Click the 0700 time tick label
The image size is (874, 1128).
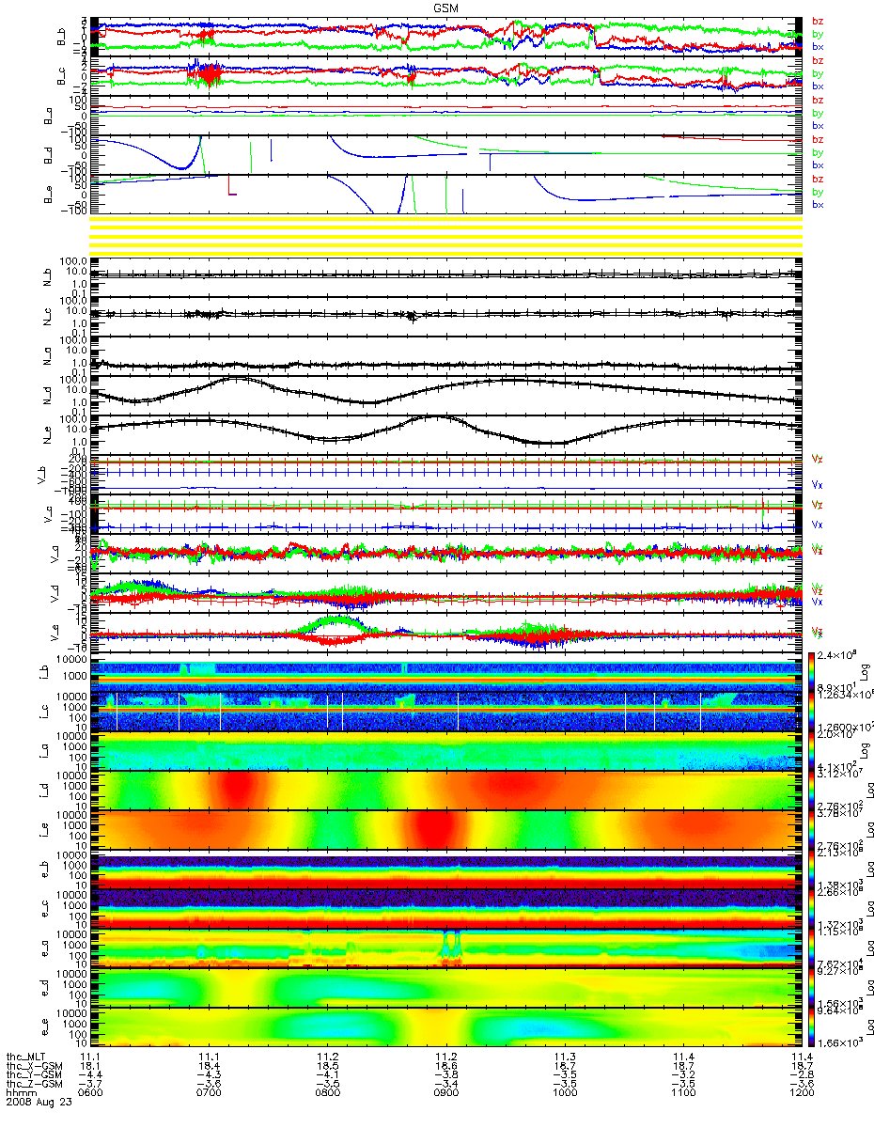(x=210, y=1094)
